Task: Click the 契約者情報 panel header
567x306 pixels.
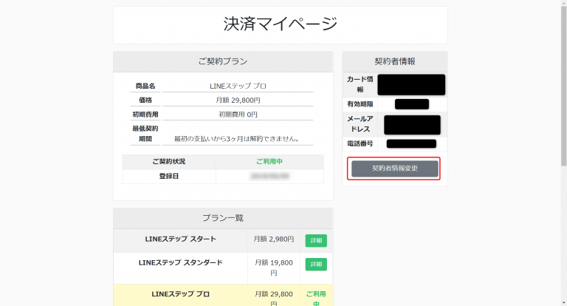Action: point(395,61)
